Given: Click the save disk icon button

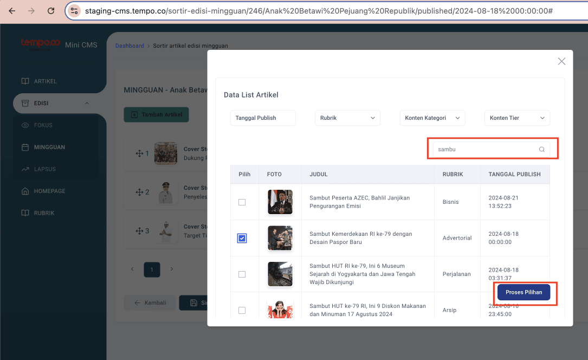Looking at the screenshot, I should [193, 303].
